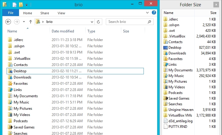
Task: Open the File menu tab
Action: (x=11, y=13)
